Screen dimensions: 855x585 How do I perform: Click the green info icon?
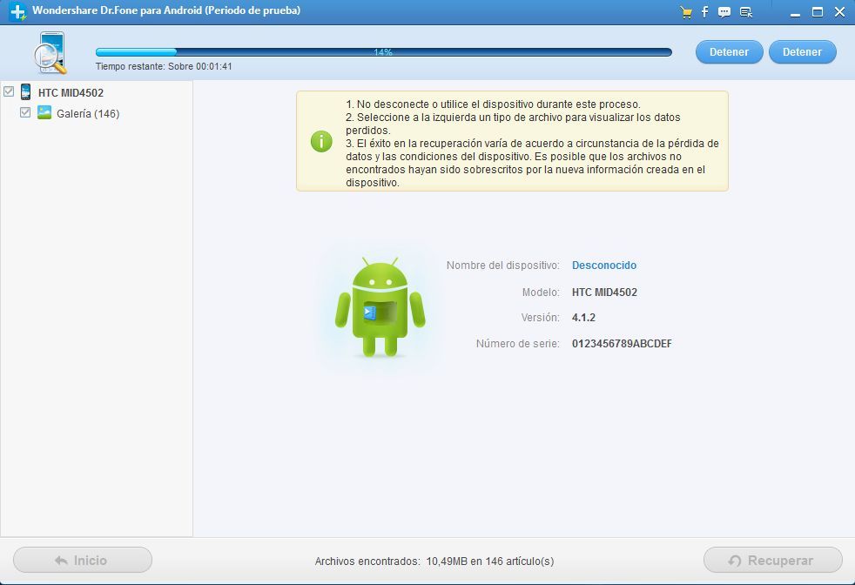321,141
